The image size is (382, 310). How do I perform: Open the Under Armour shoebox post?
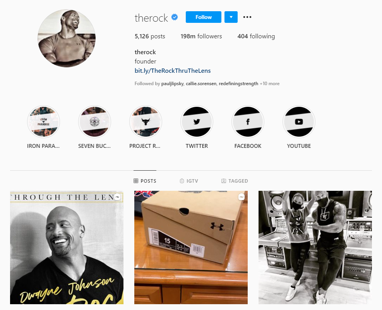[x=191, y=247]
